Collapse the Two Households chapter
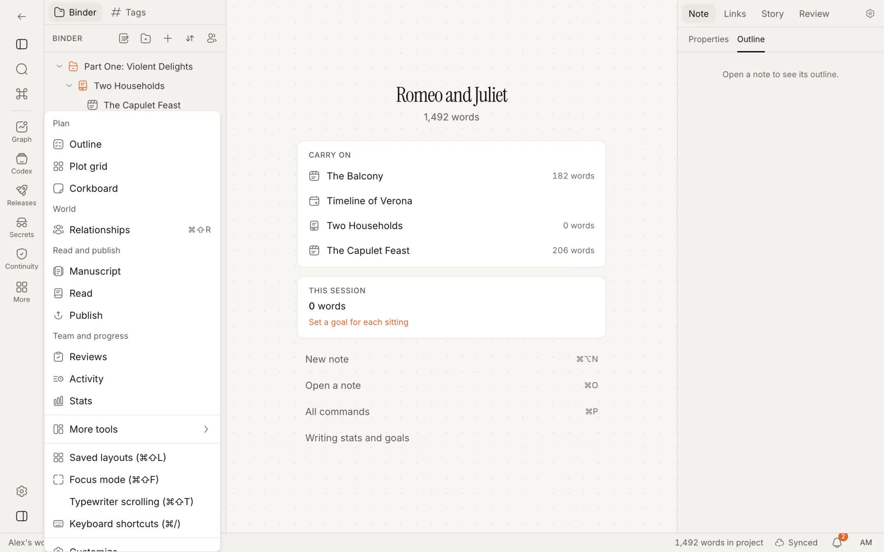The image size is (884, 552). point(69,86)
